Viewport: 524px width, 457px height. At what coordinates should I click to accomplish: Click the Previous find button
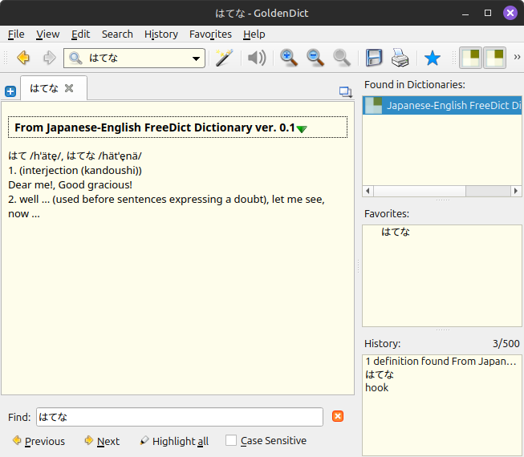[x=39, y=441]
